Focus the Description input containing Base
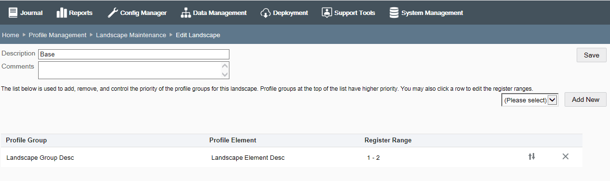Viewport: 610px width, 181px height. (134, 55)
